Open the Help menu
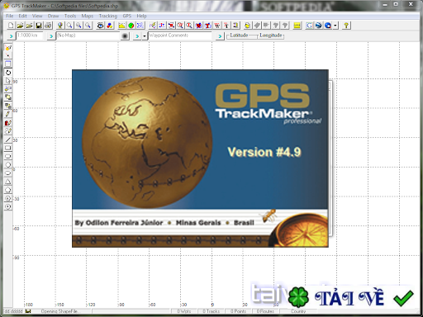Screen dimensions: 423x317 (x=141, y=16)
